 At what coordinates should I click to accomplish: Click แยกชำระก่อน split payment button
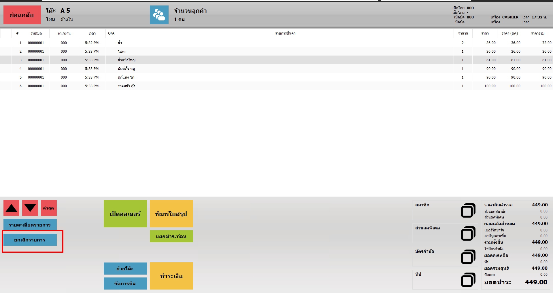point(171,236)
